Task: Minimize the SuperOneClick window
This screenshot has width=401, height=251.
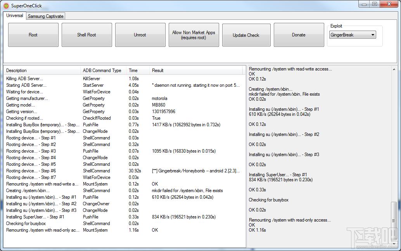Action: click(x=364, y=4)
